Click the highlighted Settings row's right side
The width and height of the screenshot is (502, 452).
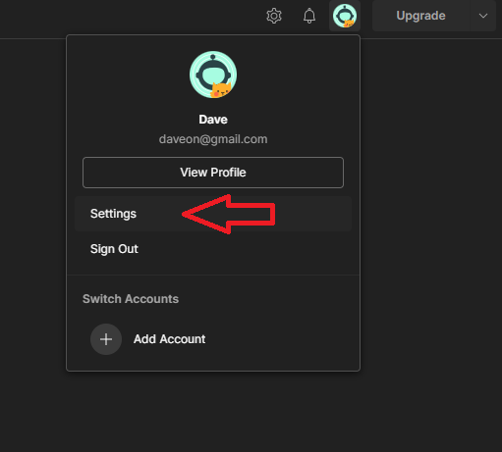point(311,214)
